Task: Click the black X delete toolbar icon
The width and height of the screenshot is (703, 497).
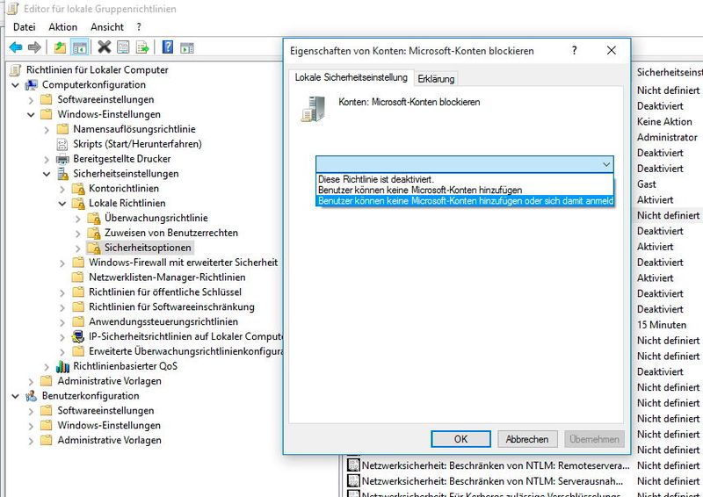Action: [x=104, y=47]
